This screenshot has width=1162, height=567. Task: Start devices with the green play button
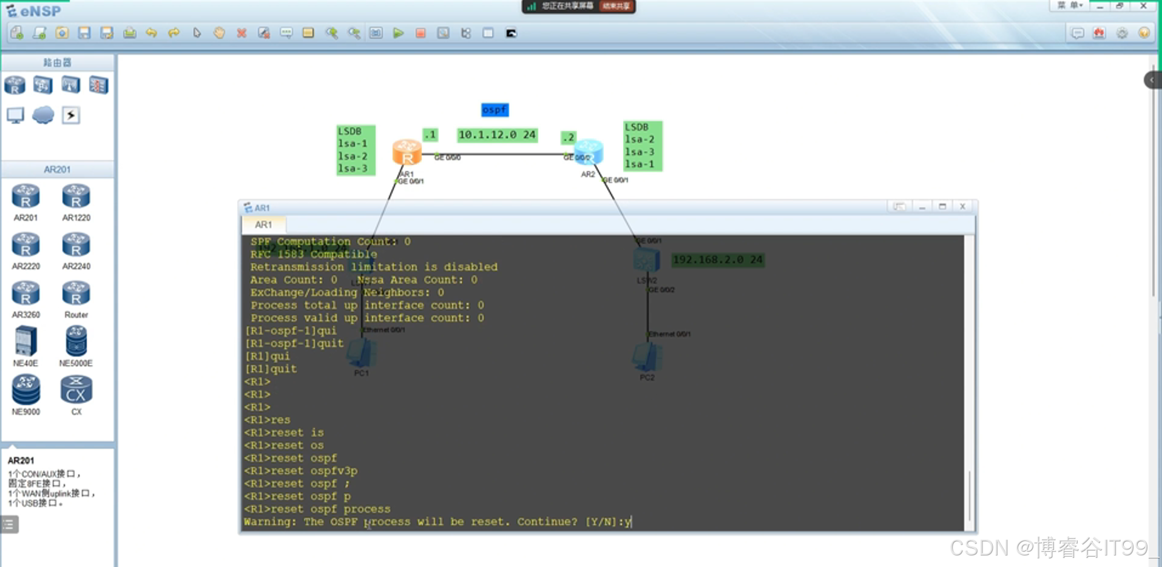pos(399,33)
